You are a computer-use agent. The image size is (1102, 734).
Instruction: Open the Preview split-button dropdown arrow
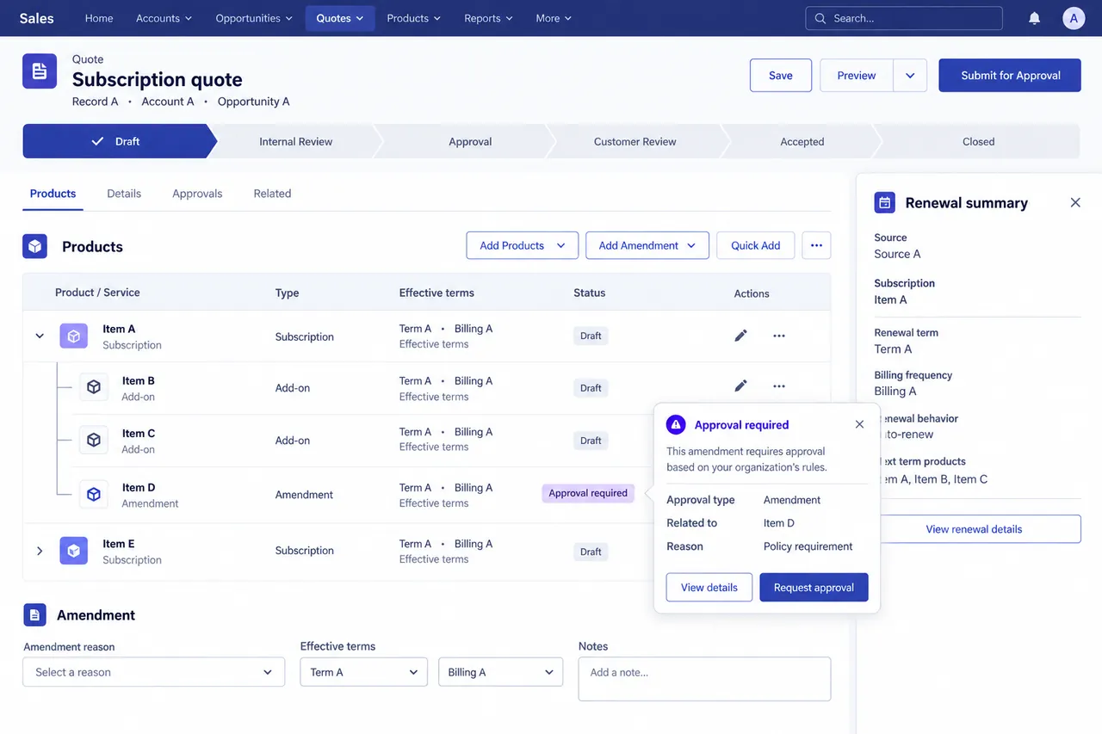tap(910, 76)
